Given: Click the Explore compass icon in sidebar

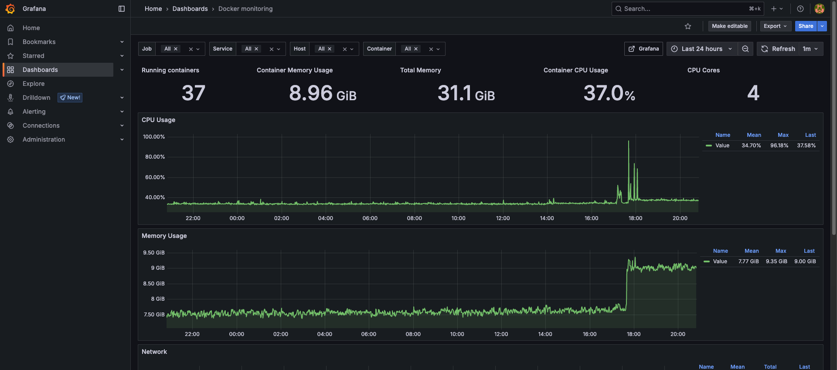Looking at the screenshot, I should point(11,84).
